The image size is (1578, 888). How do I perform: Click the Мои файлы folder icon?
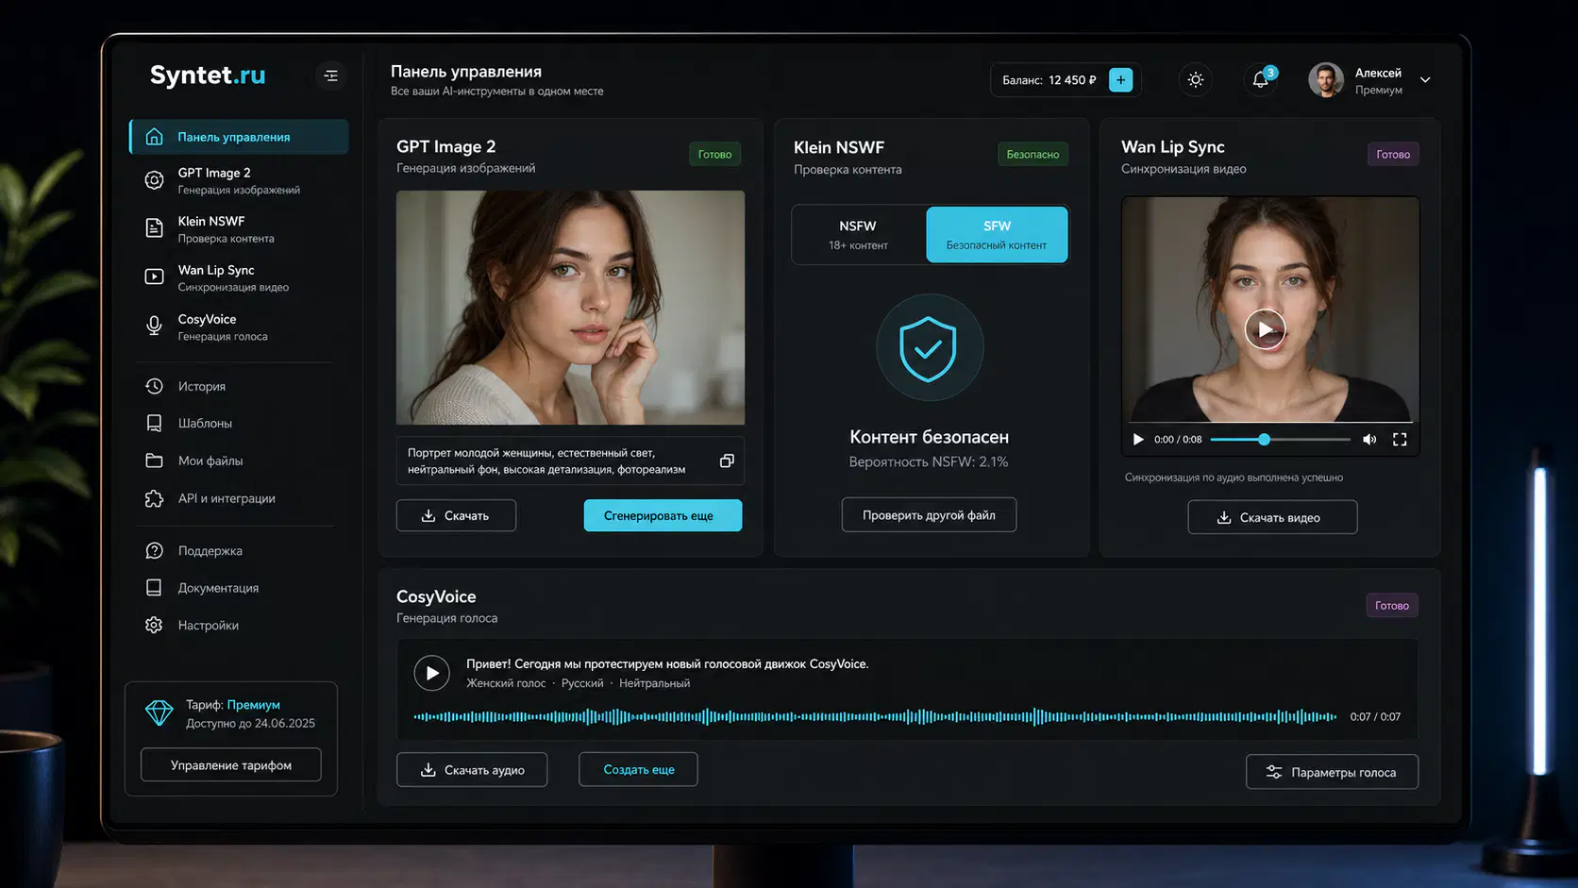click(154, 461)
